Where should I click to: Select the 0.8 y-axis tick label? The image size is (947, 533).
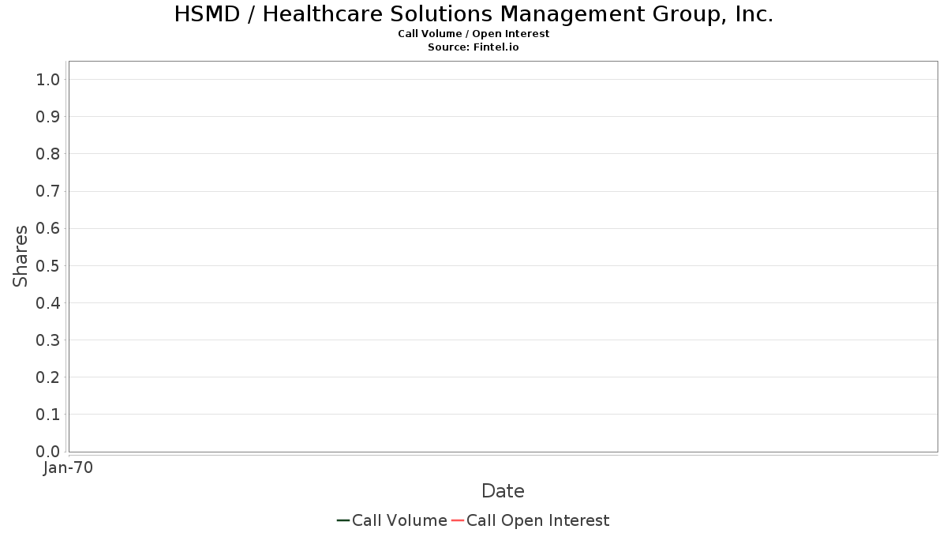48,154
